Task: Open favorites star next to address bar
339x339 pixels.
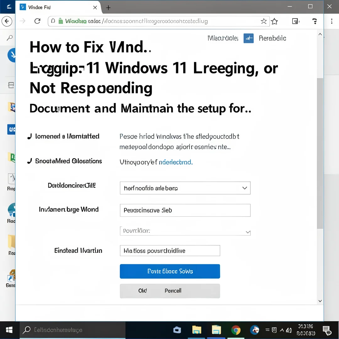Action: coord(274,21)
